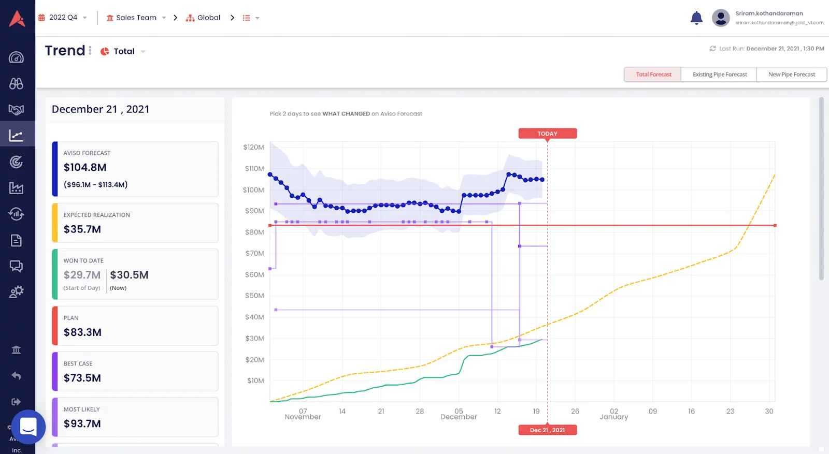
Task: Click the page vertical scrollbar
Action: coord(821,189)
